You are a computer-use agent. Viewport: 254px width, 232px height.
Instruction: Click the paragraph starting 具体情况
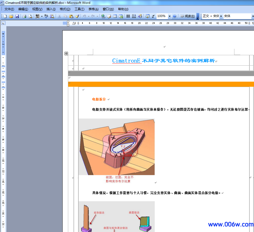(156, 193)
